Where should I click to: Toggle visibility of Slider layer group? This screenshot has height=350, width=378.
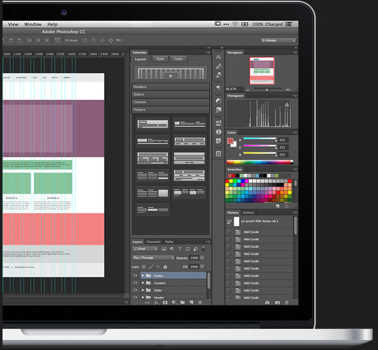135,290
